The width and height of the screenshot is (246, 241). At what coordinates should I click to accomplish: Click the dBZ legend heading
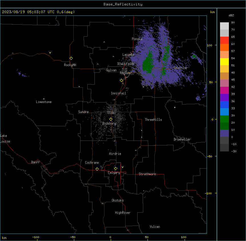click(x=231, y=15)
